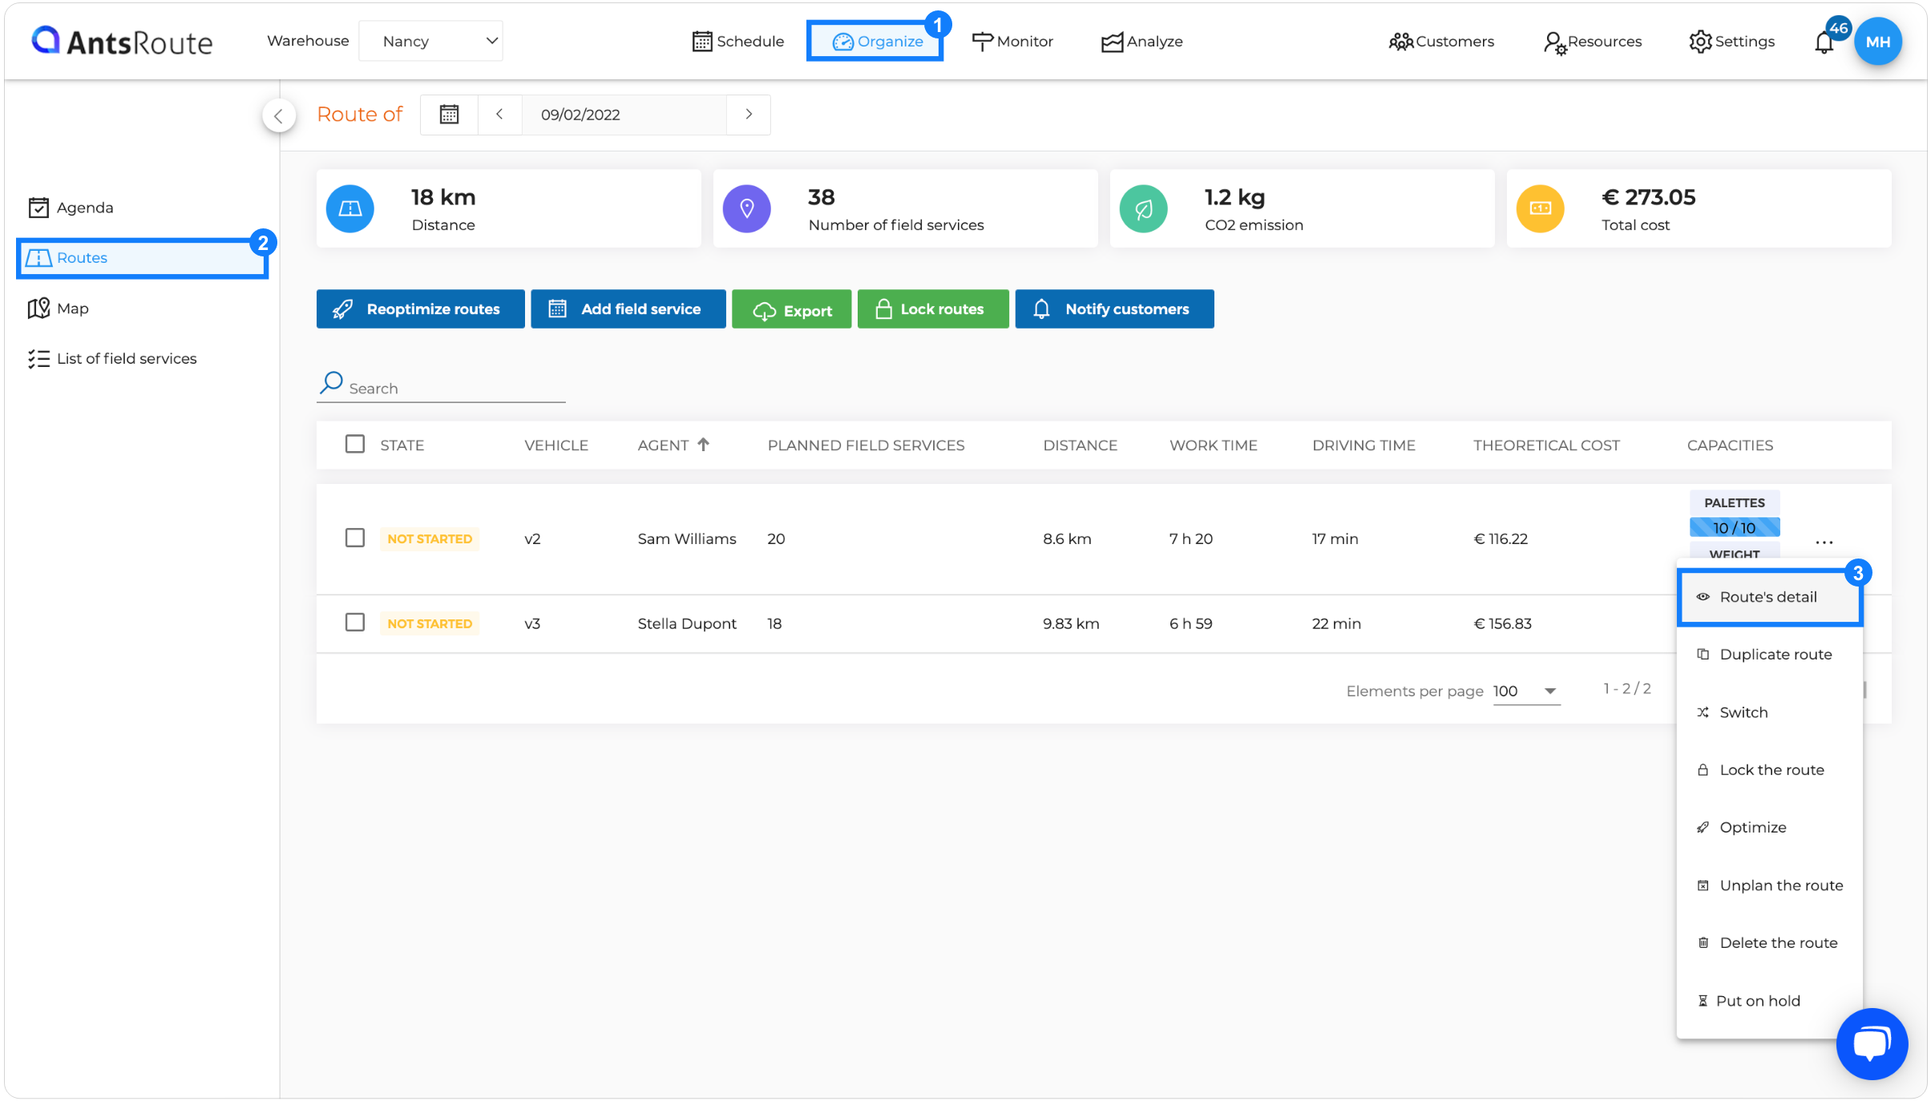Collapse the left sidebar with round arrow
This screenshot has width=1931, height=1101.
click(x=278, y=116)
